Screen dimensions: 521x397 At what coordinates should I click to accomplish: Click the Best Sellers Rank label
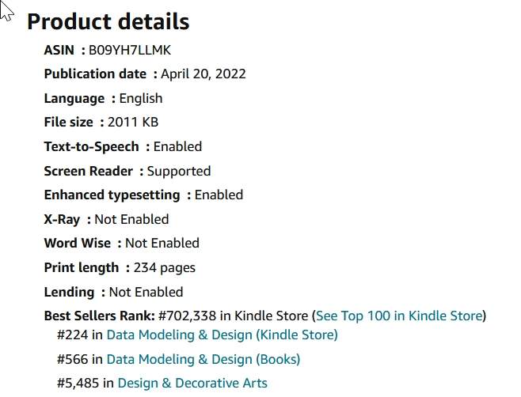(x=98, y=316)
